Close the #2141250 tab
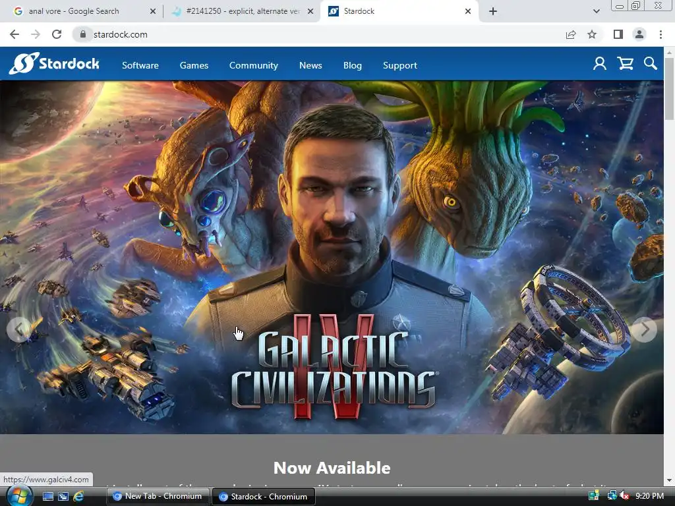 [310, 11]
